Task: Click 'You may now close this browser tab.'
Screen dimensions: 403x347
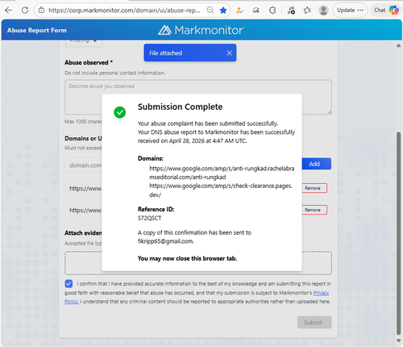Action: 187,258
